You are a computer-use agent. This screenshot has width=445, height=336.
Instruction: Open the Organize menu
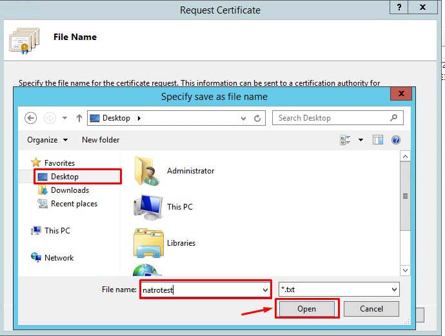point(47,140)
